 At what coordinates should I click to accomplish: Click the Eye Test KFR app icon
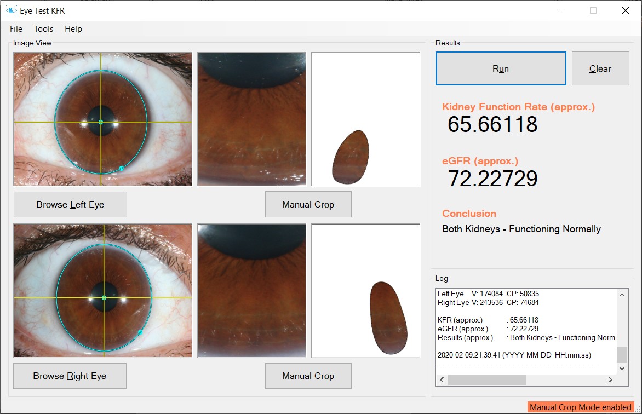tap(11, 10)
